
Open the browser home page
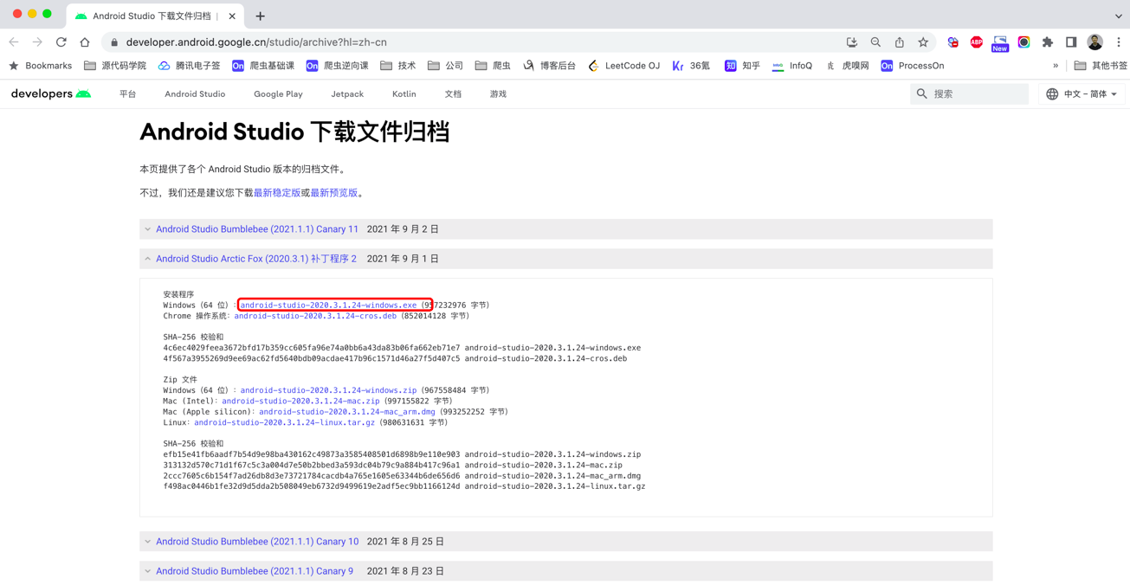(84, 42)
